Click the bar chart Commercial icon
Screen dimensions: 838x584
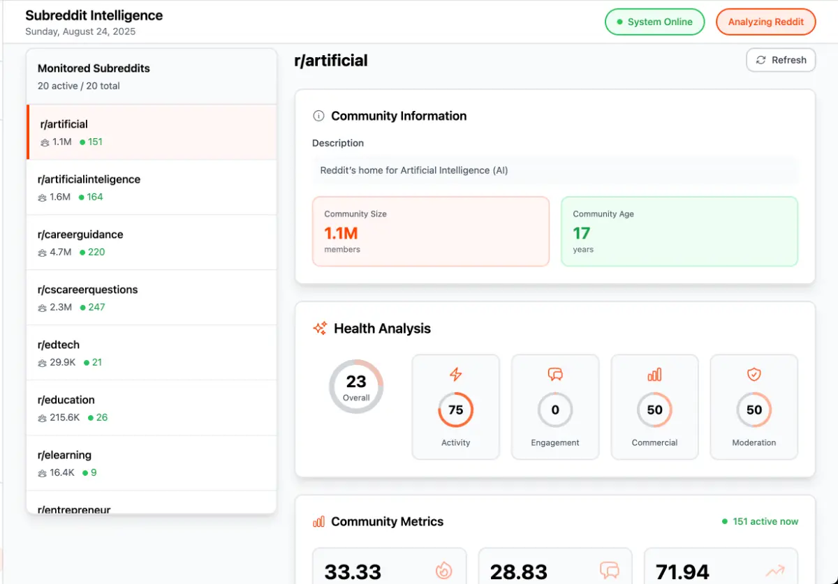654,375
